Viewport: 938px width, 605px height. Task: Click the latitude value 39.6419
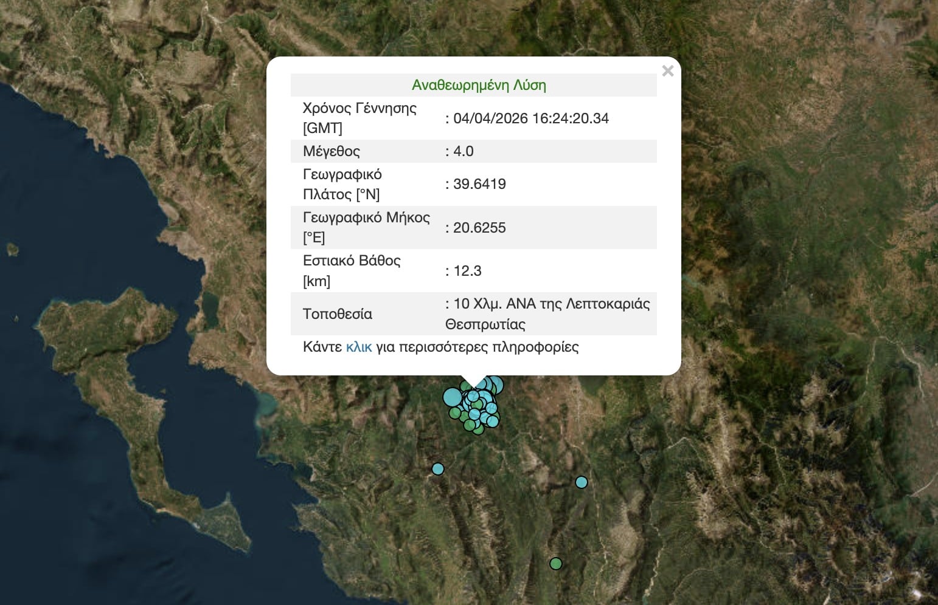click(479, 184)
